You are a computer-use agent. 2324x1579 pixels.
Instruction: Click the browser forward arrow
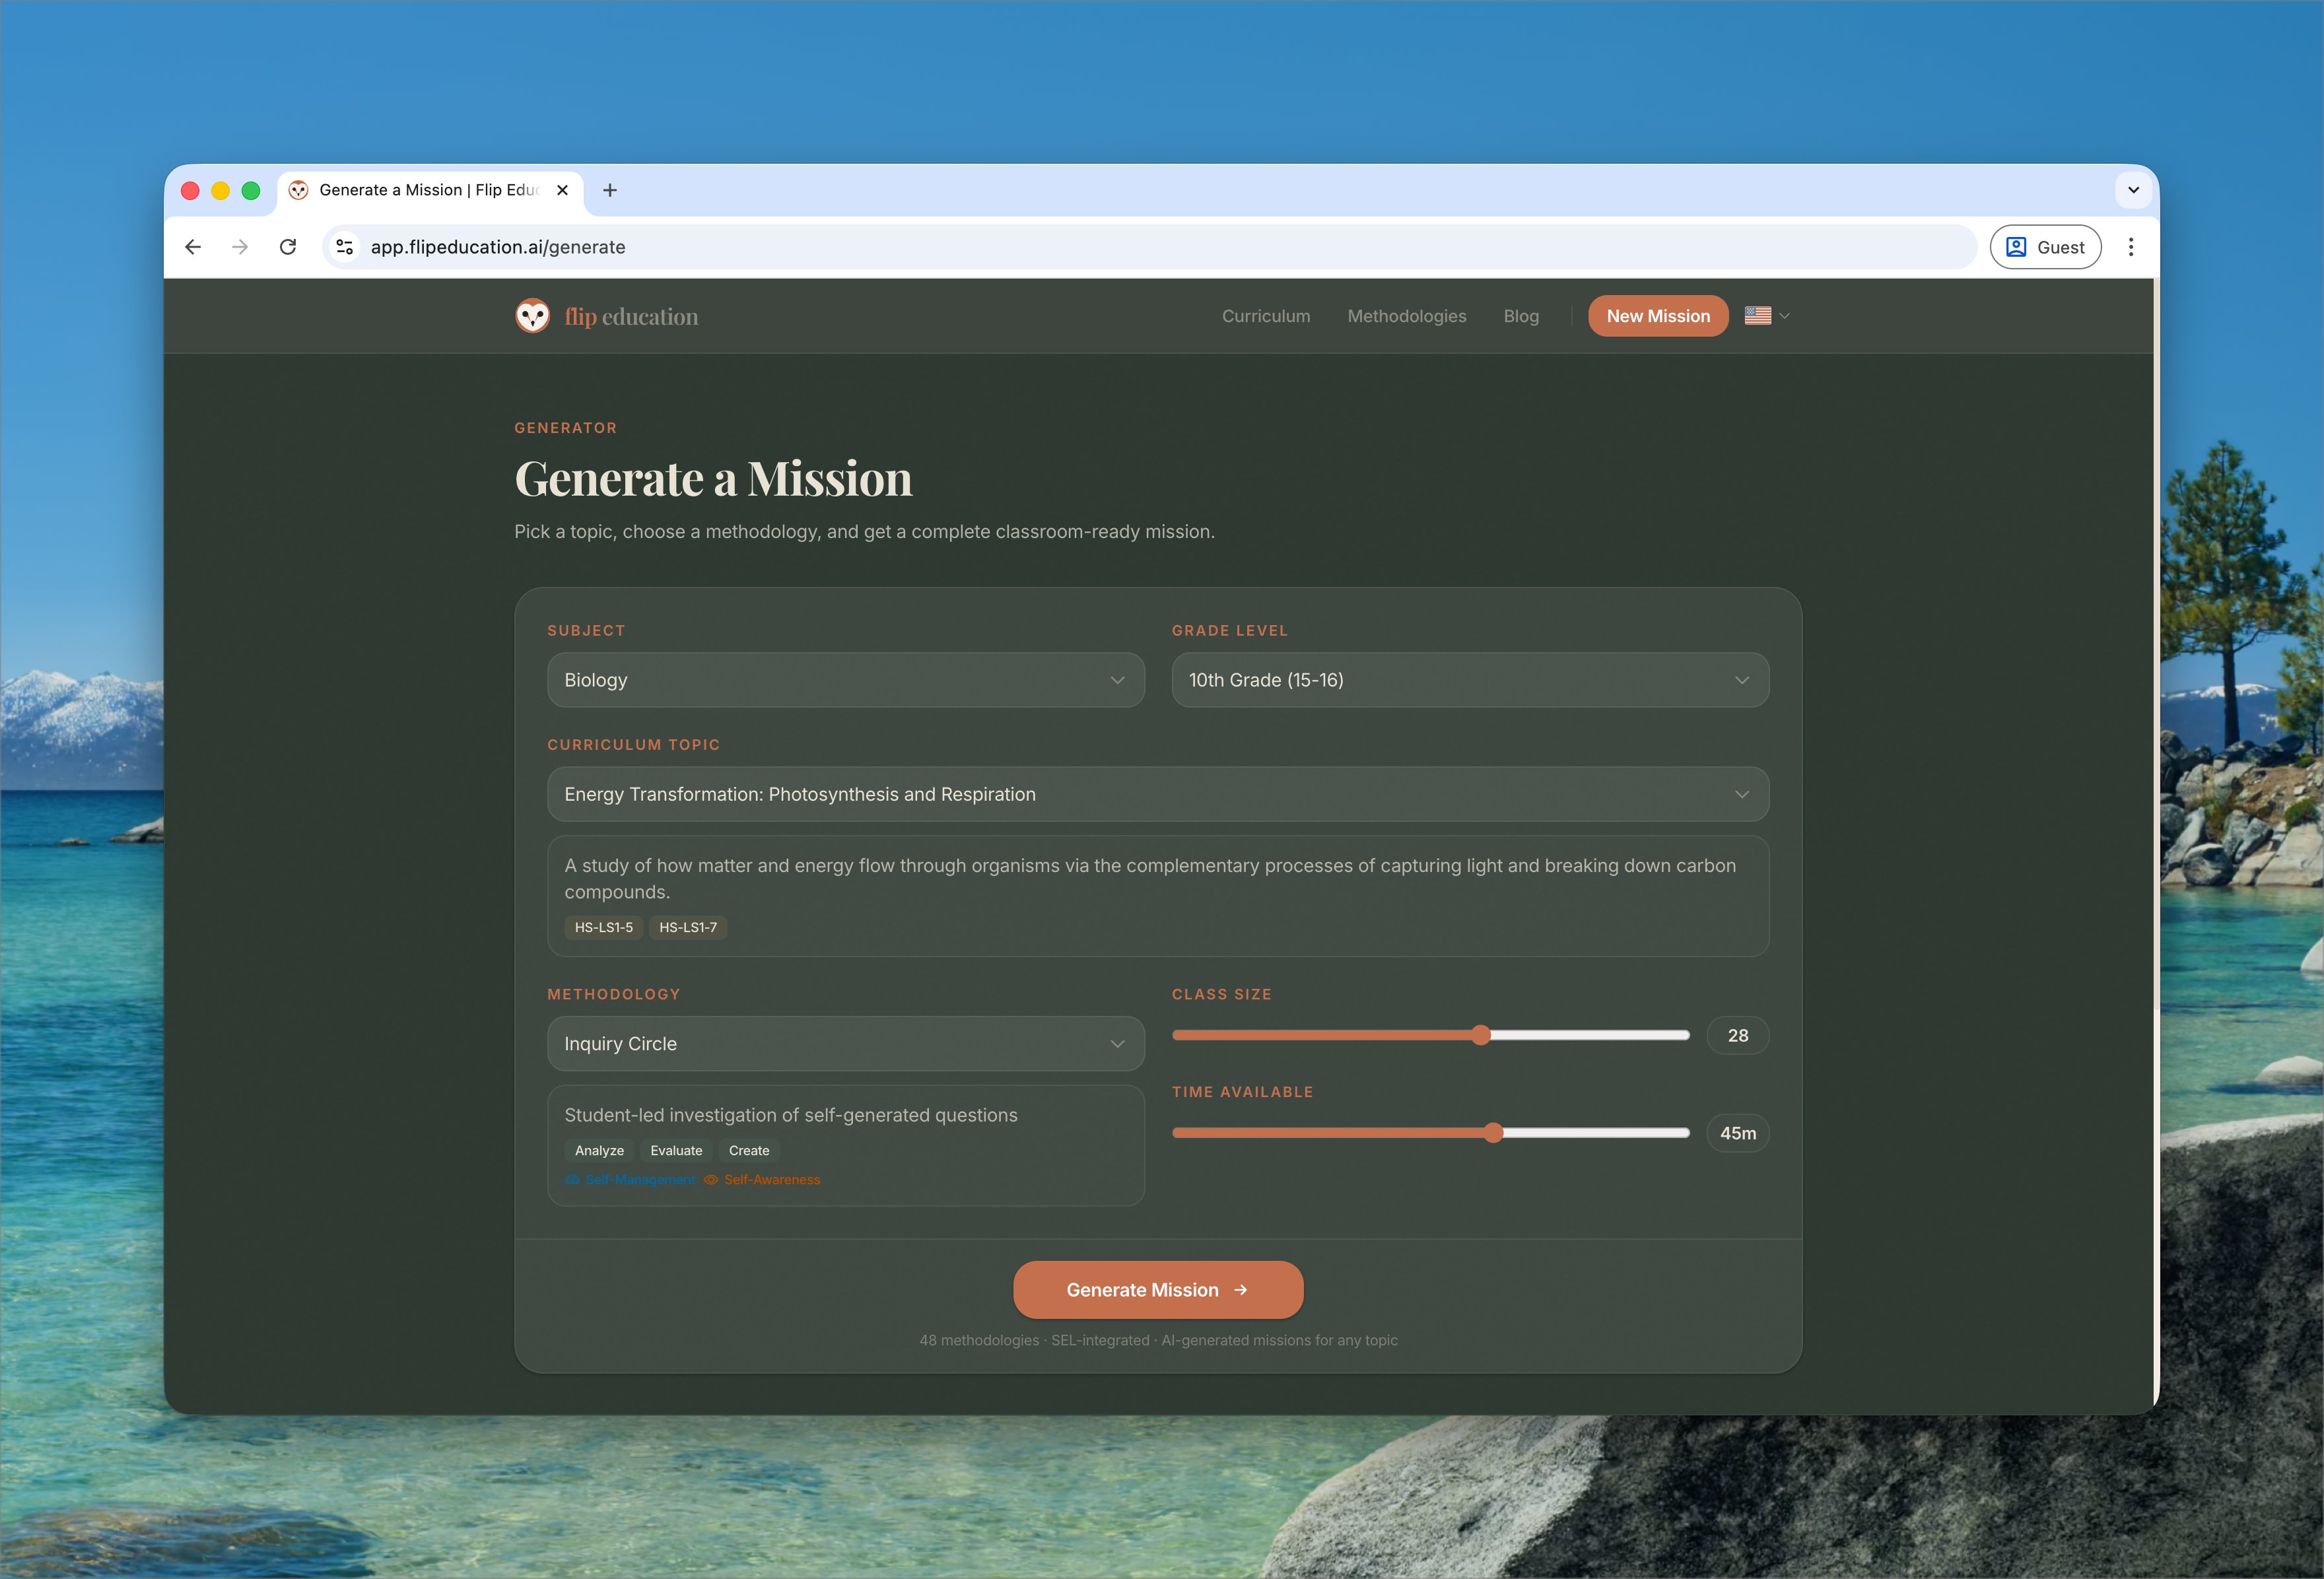click(x=240, y=247)
